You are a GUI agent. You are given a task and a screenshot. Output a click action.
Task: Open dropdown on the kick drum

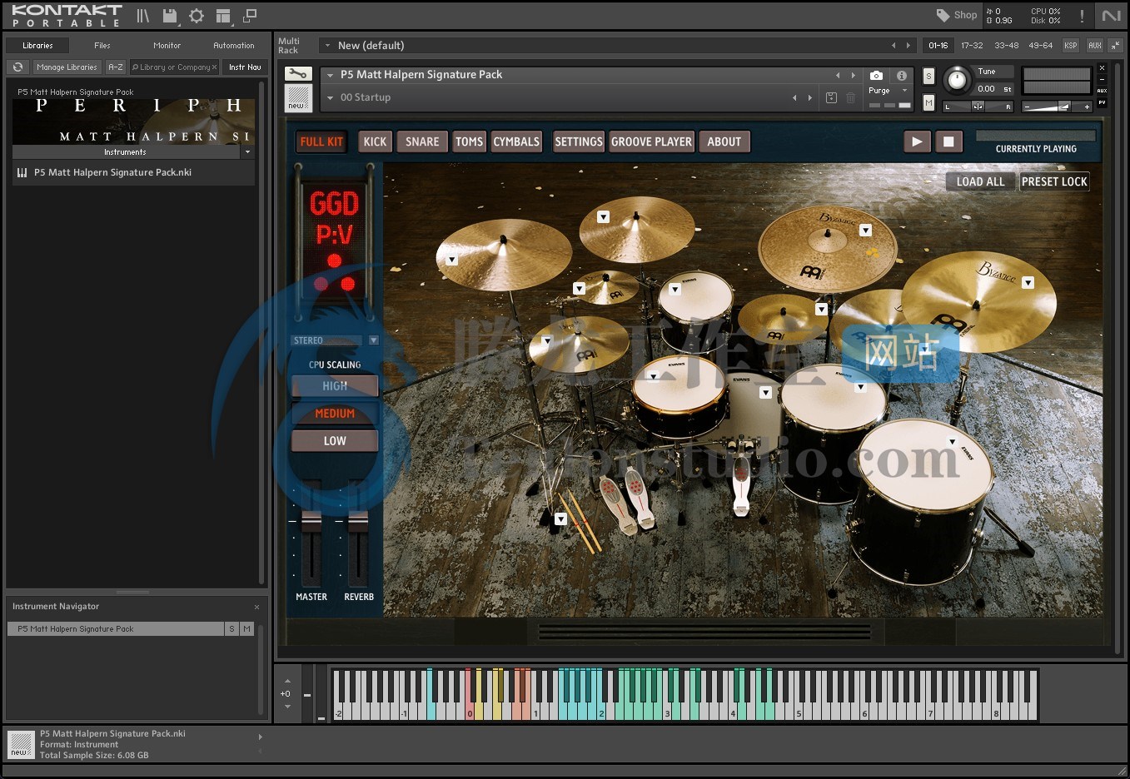click(765, 392)
